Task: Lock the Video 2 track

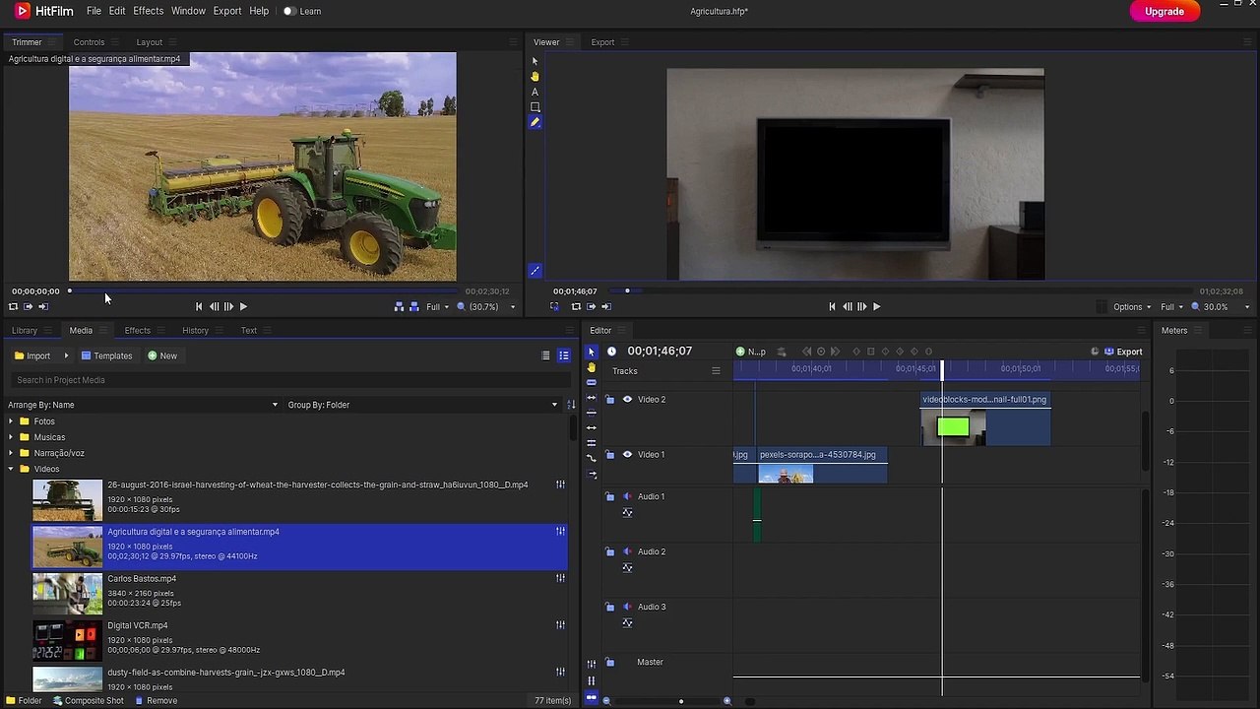Action: [609, 399]
